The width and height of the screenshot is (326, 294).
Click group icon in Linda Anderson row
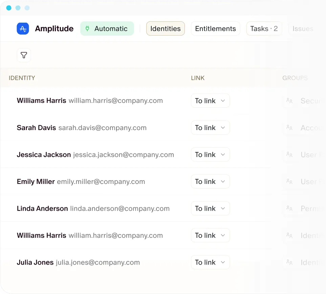289,208
